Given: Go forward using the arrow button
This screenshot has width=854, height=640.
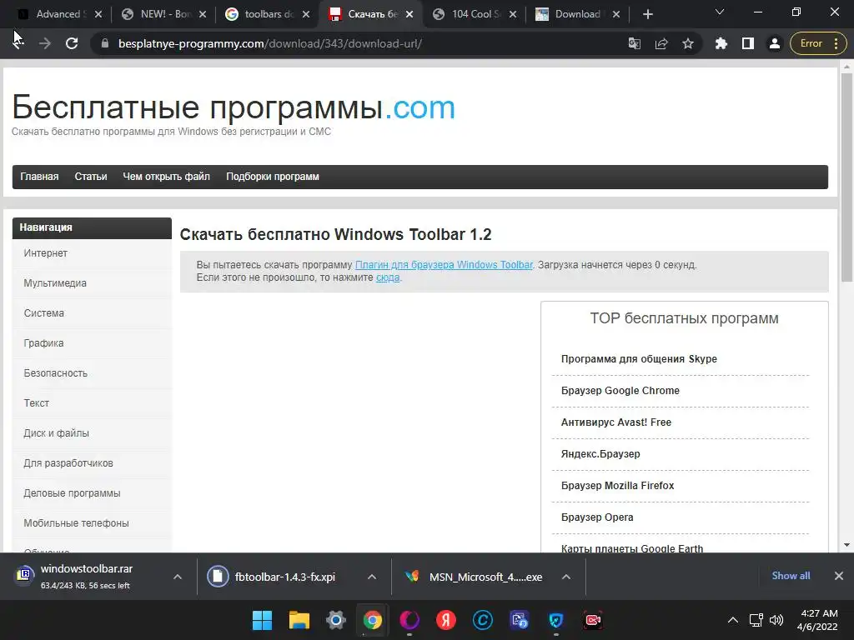Looking at the screenshot, I should (x=45, y=43).
